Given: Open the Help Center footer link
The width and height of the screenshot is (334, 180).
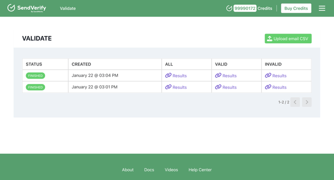Looking at the screenshot, I should [200, 170].
